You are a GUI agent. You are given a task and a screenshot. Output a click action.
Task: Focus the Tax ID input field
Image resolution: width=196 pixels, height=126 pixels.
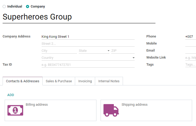coord(88,65)
